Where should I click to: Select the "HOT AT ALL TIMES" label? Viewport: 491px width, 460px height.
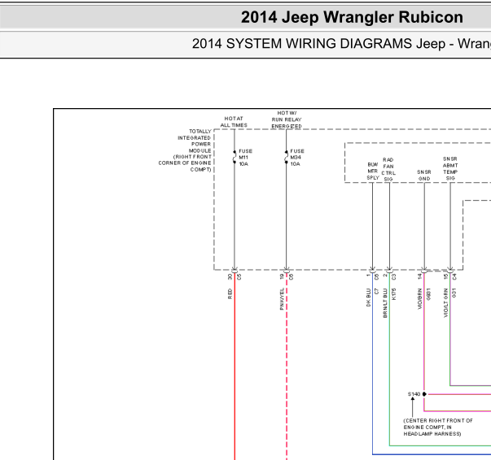234,122
